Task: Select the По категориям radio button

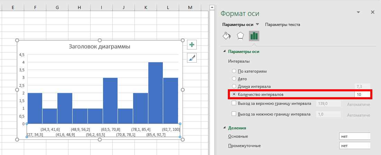Action: tap(234, 71)
